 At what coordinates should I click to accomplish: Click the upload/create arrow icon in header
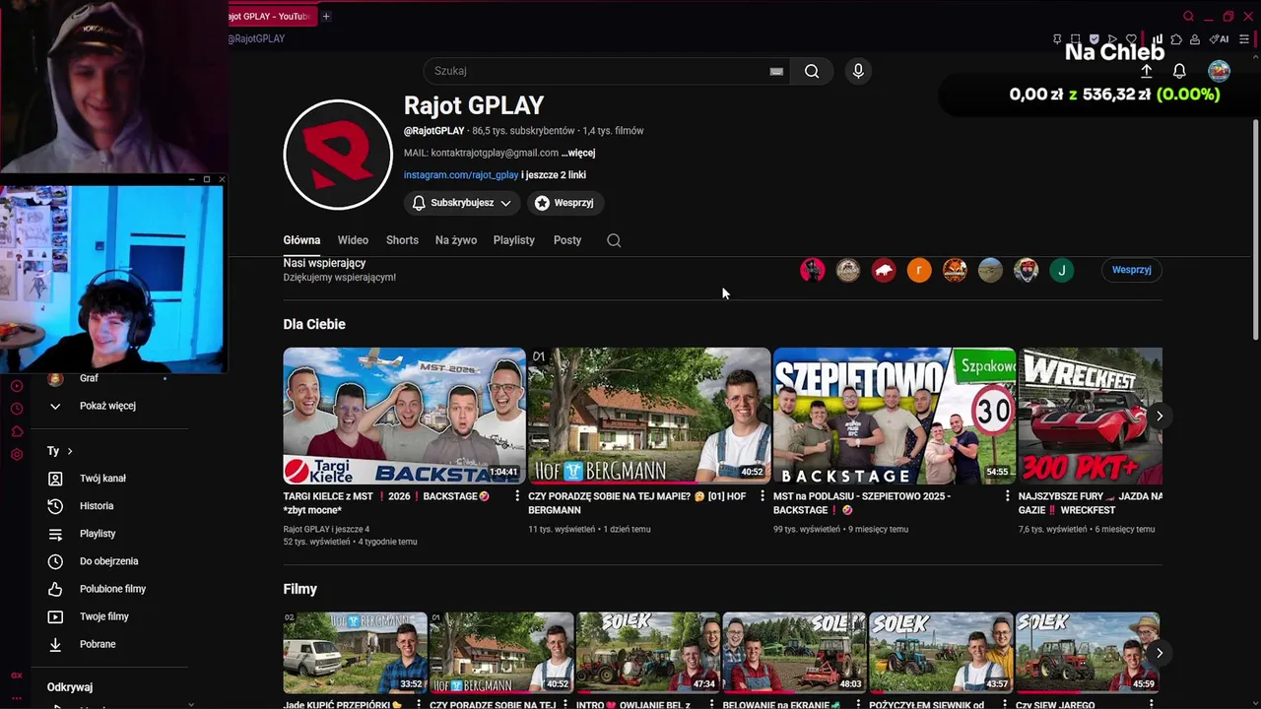pos(1147,71)
